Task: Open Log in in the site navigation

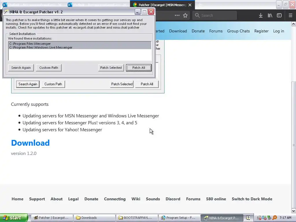Action: pos(278,31)
